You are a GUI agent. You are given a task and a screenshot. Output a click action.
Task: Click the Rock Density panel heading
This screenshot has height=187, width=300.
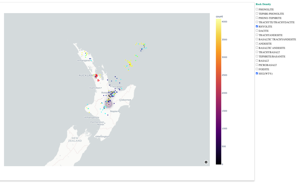click(x=263, y=4)
